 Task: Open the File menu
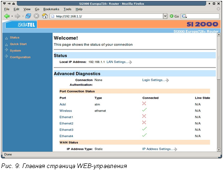[x=7, y=9]
